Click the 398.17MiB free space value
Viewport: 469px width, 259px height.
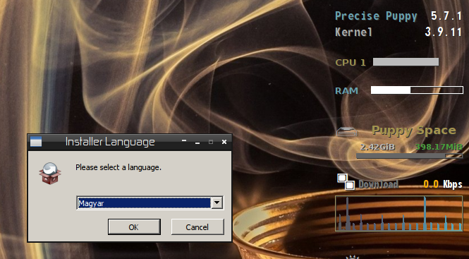pos(439,147)
